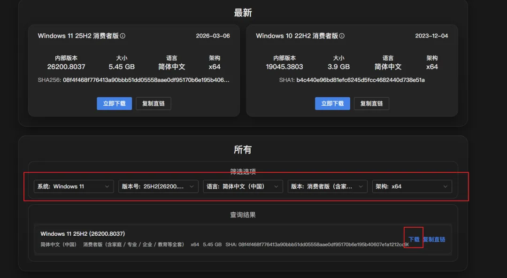
Task: Click build number 26200.8037 in Windows 11 card
Action: [66, 67]
